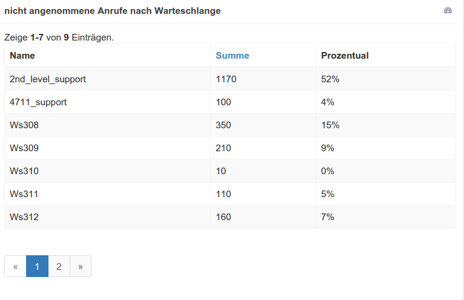464x300 pixels.
Task: Select the 4711_support row name
Action: (38, 102)
